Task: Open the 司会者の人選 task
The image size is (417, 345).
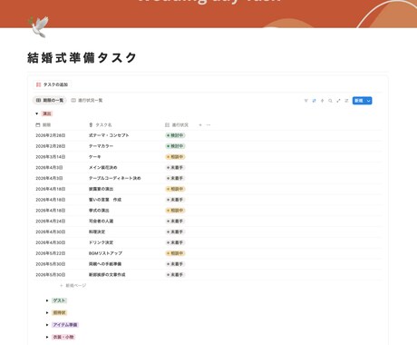Action: [101, 221]
